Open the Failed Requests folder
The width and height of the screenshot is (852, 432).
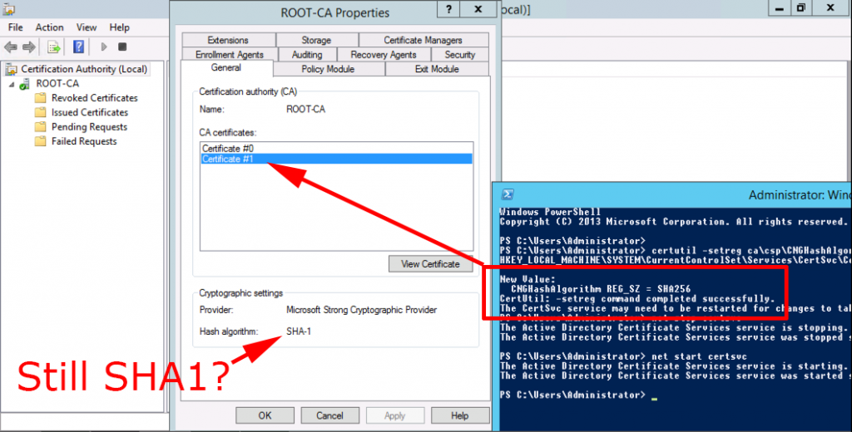point(84,141)
